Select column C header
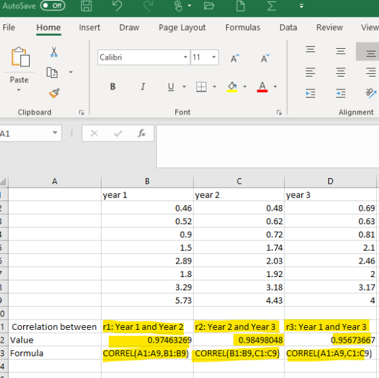 click(x=239, y=182)
